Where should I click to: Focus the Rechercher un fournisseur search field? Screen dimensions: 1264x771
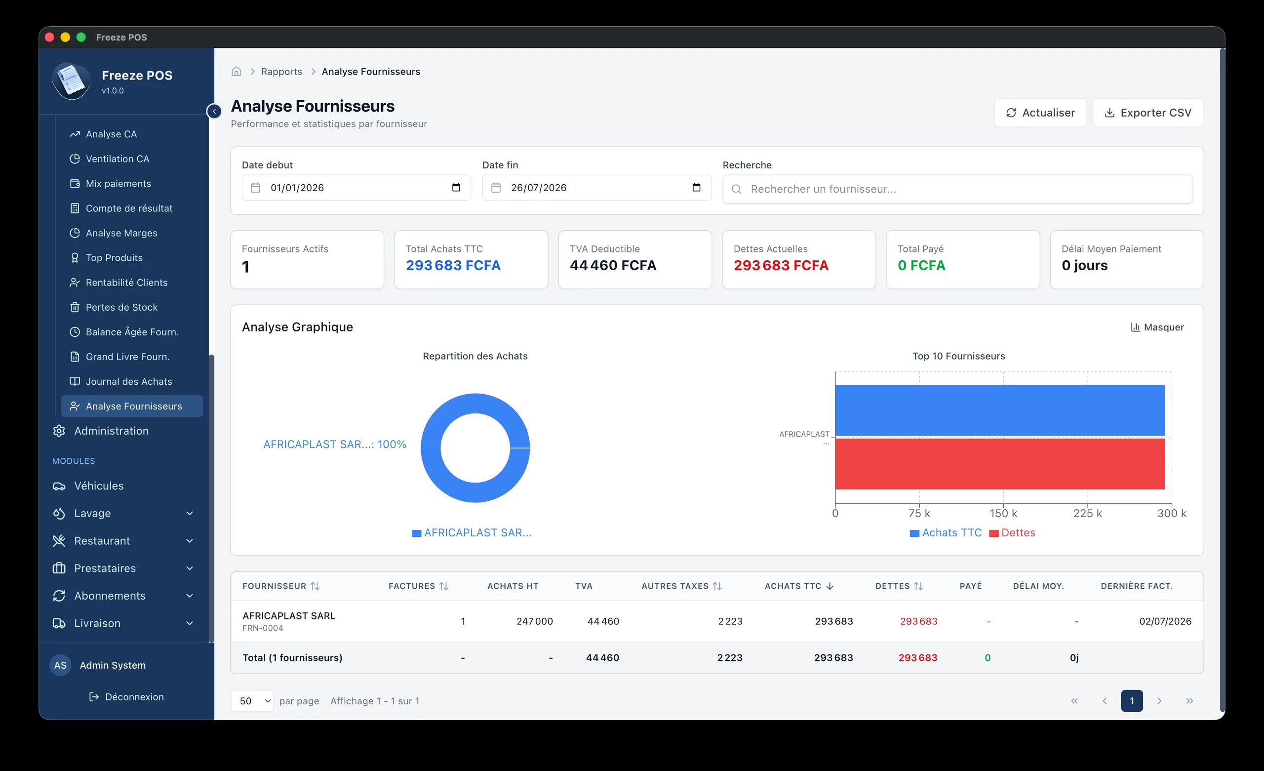(x=957, y=189)
